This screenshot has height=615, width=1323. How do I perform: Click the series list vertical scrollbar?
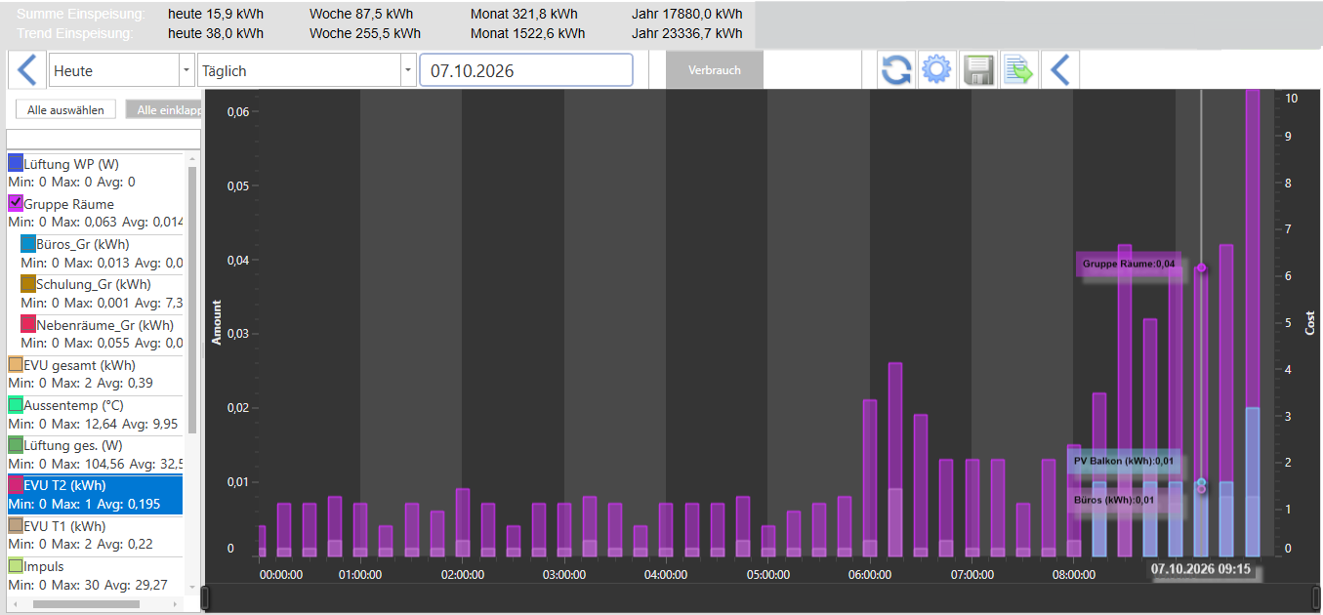192,299
